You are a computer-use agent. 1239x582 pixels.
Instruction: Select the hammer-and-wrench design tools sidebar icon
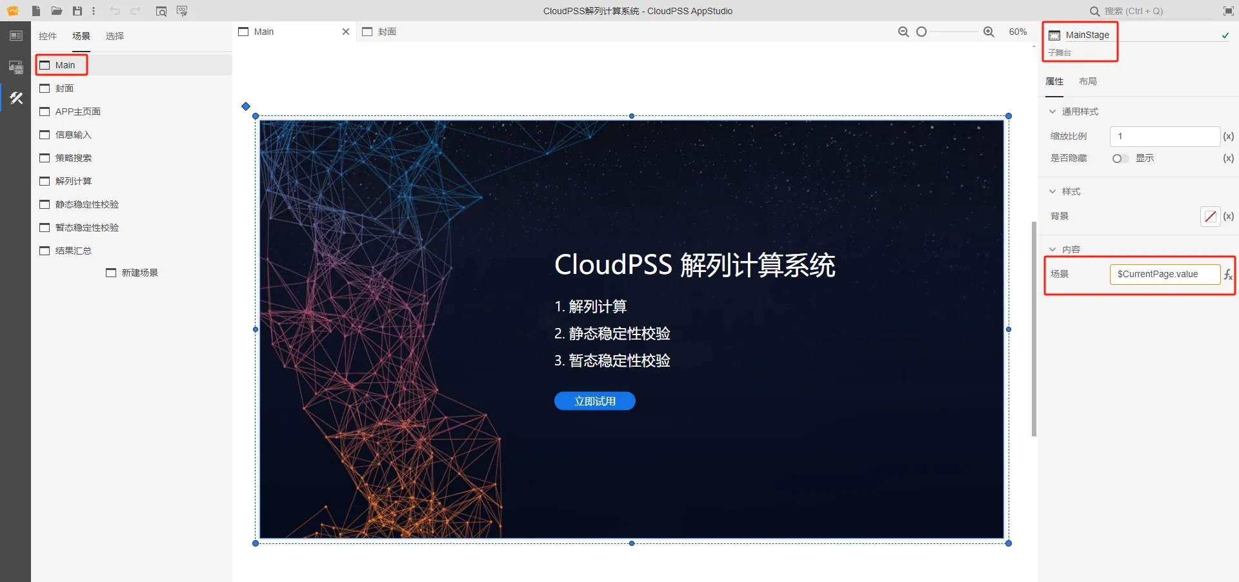(x=16, y=98)
